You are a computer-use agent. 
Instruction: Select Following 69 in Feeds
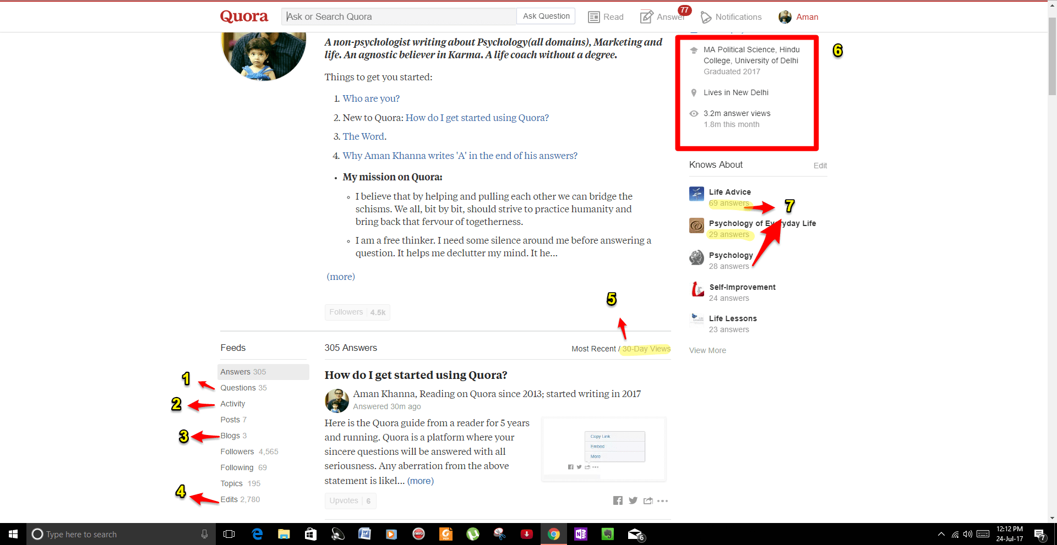pyautogui.click(x=243, y=467)
